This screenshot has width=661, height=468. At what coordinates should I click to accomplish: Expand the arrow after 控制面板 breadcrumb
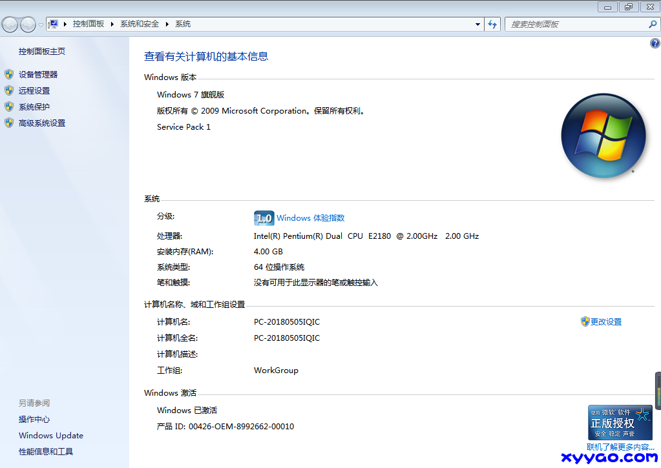(x=112, y=24)
